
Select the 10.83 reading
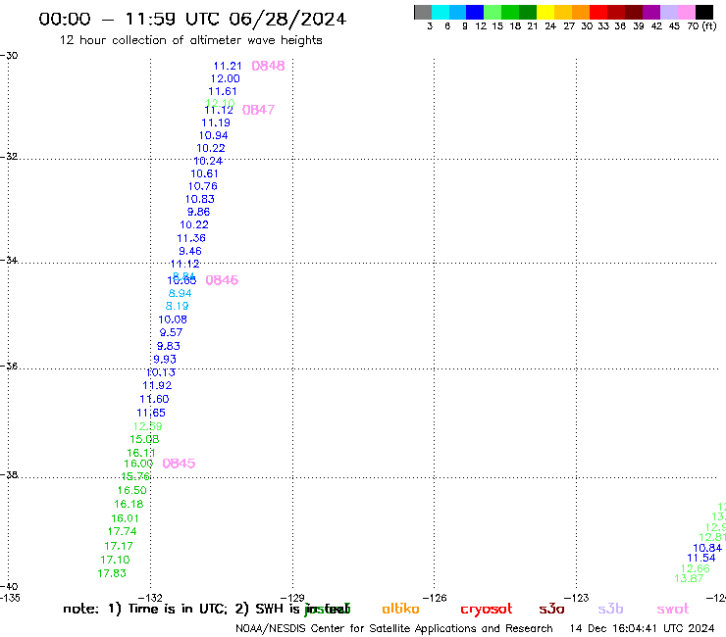[x=199, y=199]
